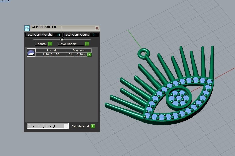This screenshot has width=235, height=156.
Task: Click the Total Gem Weight value field
Action: [58, 35]
